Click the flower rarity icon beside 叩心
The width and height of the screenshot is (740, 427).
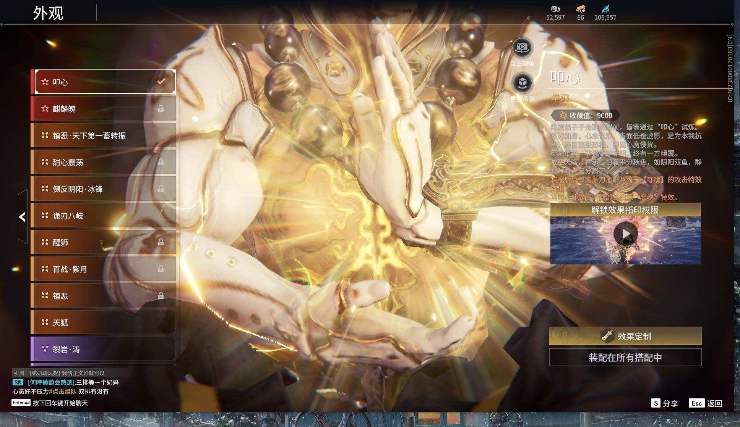click(45, 82)
